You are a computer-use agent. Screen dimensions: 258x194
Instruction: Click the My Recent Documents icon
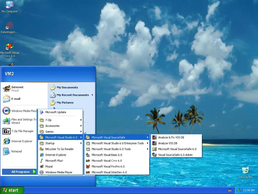tap(53, 95)
